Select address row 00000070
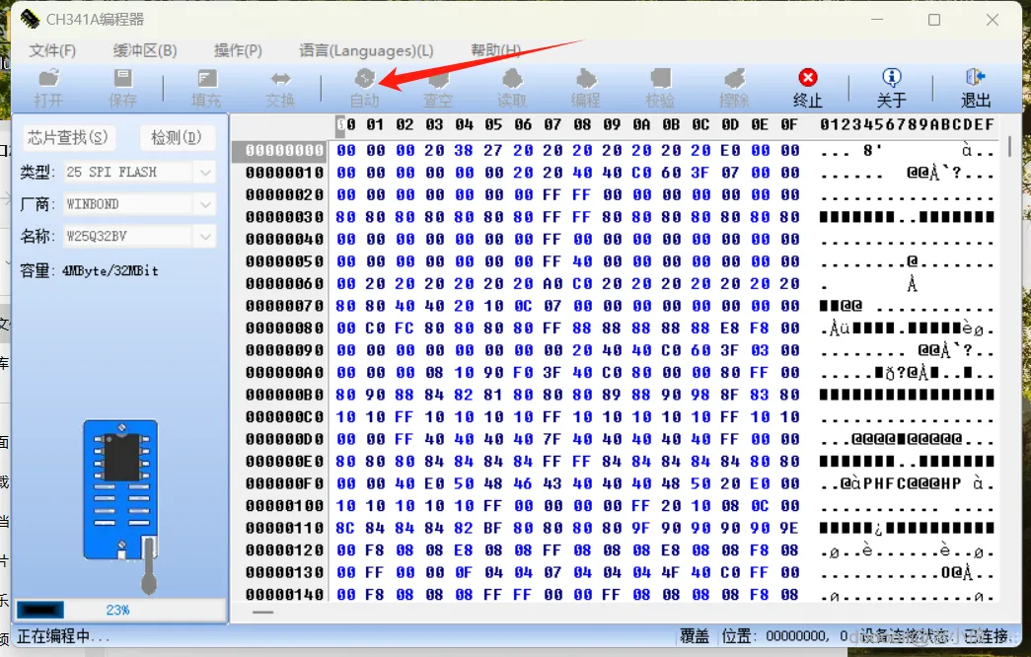Viewport: 1031px width, 657px height. pyautogui.click(x=285, y=306)
